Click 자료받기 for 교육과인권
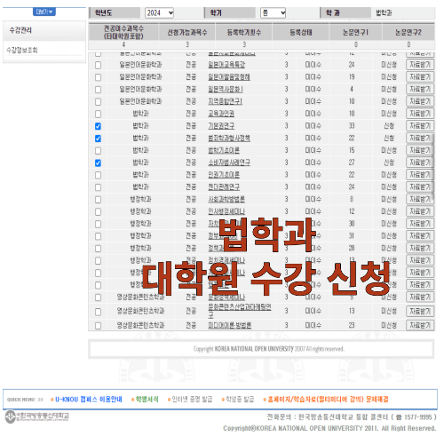 click(420, 114)
